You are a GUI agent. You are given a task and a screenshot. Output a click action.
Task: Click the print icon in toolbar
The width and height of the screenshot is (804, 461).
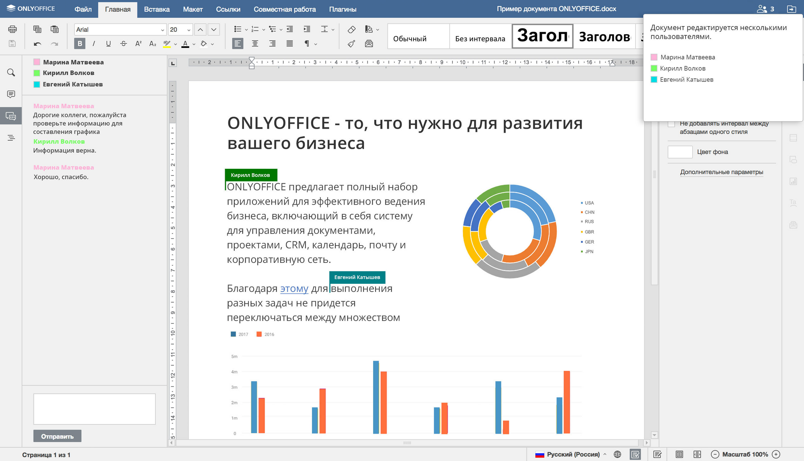coord(12,29)
